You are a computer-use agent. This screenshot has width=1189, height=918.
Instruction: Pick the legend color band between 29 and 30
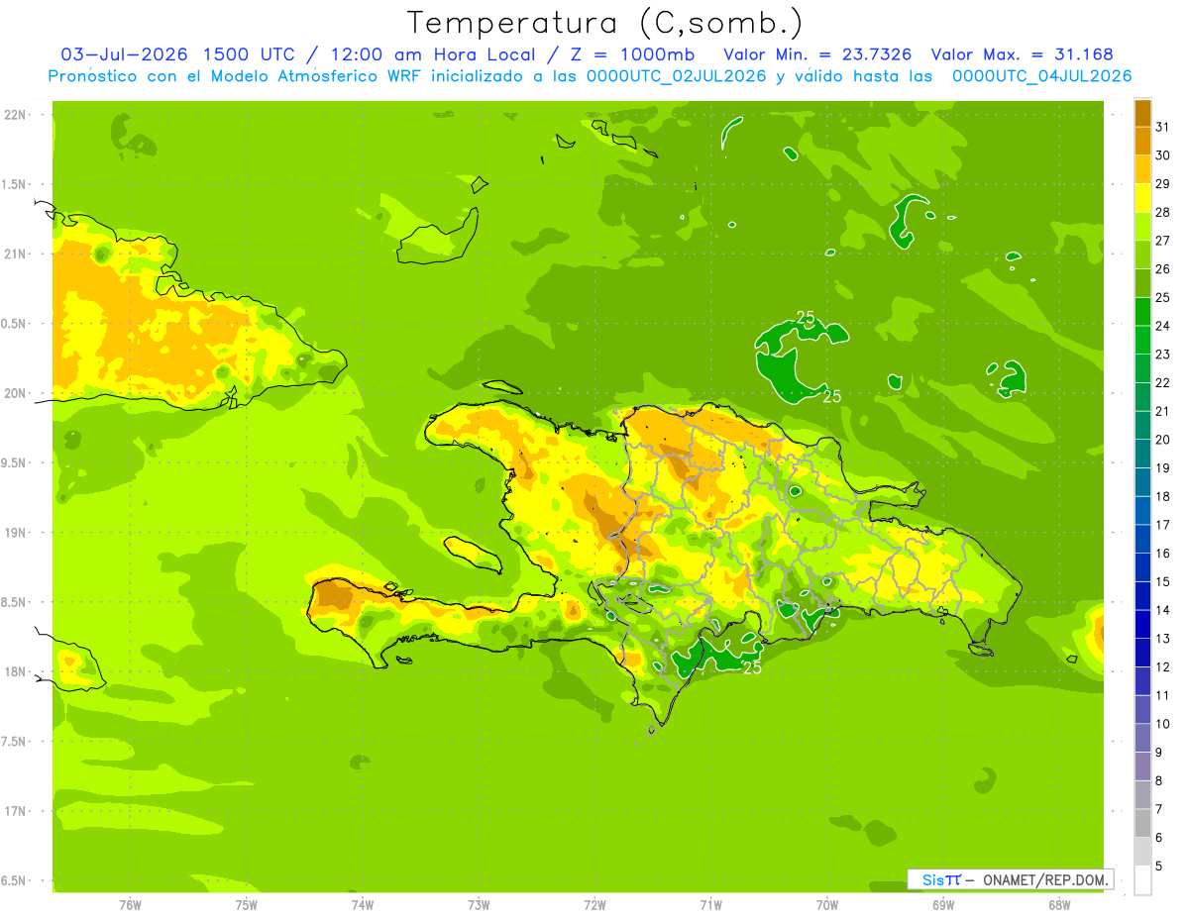pyautogui.click(x=1142, y=169)
